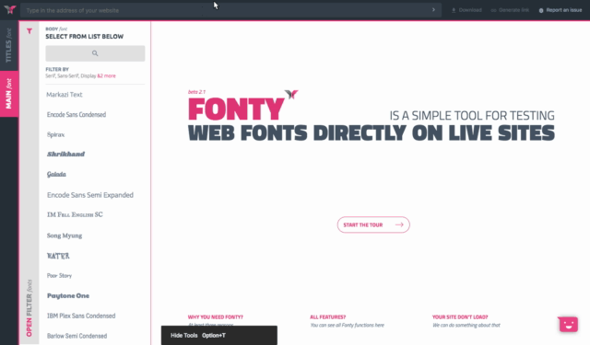Switch to the TITLES font tab

click(x=9, y=45)
